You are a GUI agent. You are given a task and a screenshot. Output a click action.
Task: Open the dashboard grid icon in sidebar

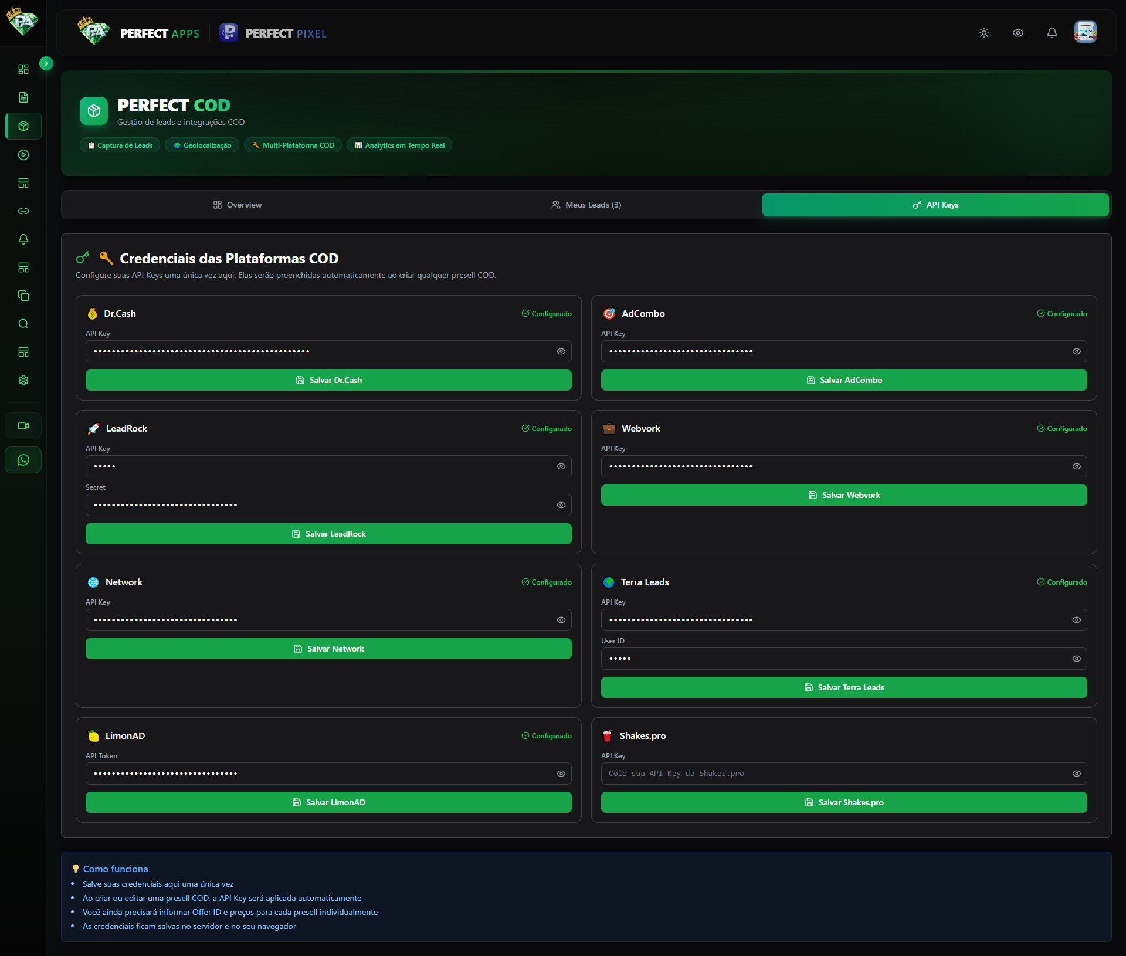(23, 69)
